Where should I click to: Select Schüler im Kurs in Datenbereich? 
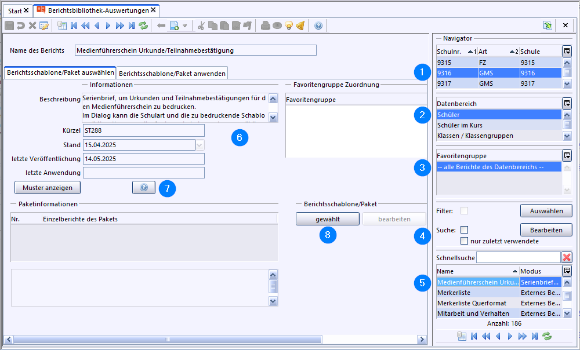[x=499, y=125]
